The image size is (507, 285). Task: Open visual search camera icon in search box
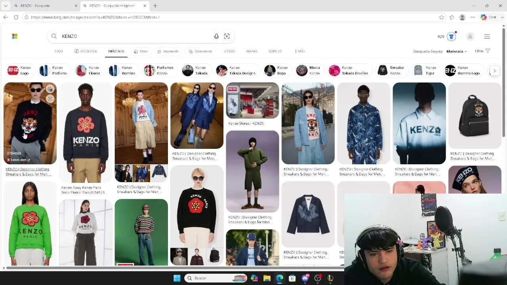click(227, 36)
